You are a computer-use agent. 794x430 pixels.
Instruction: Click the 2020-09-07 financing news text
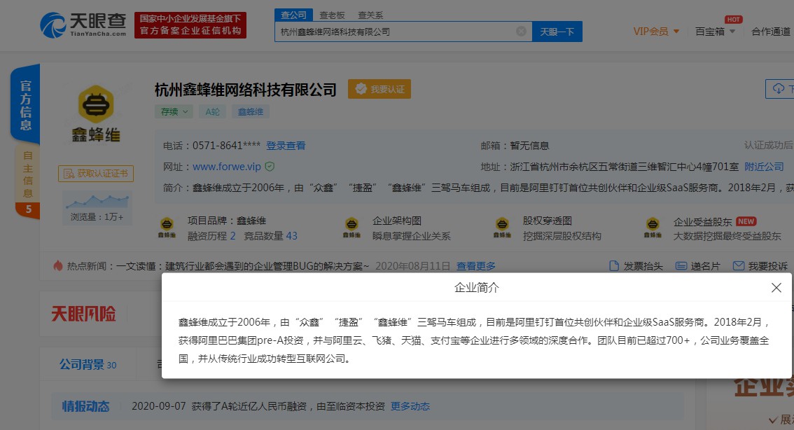258,406
